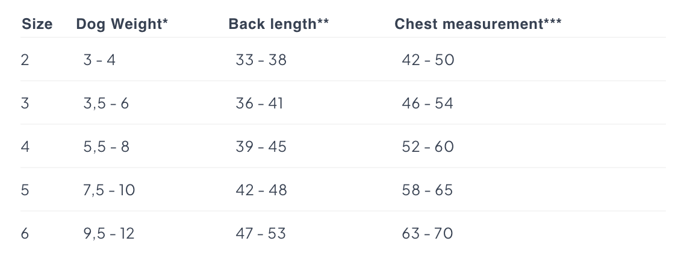Click the Size column header
The image size is (678, 276).
coord(37,24)
